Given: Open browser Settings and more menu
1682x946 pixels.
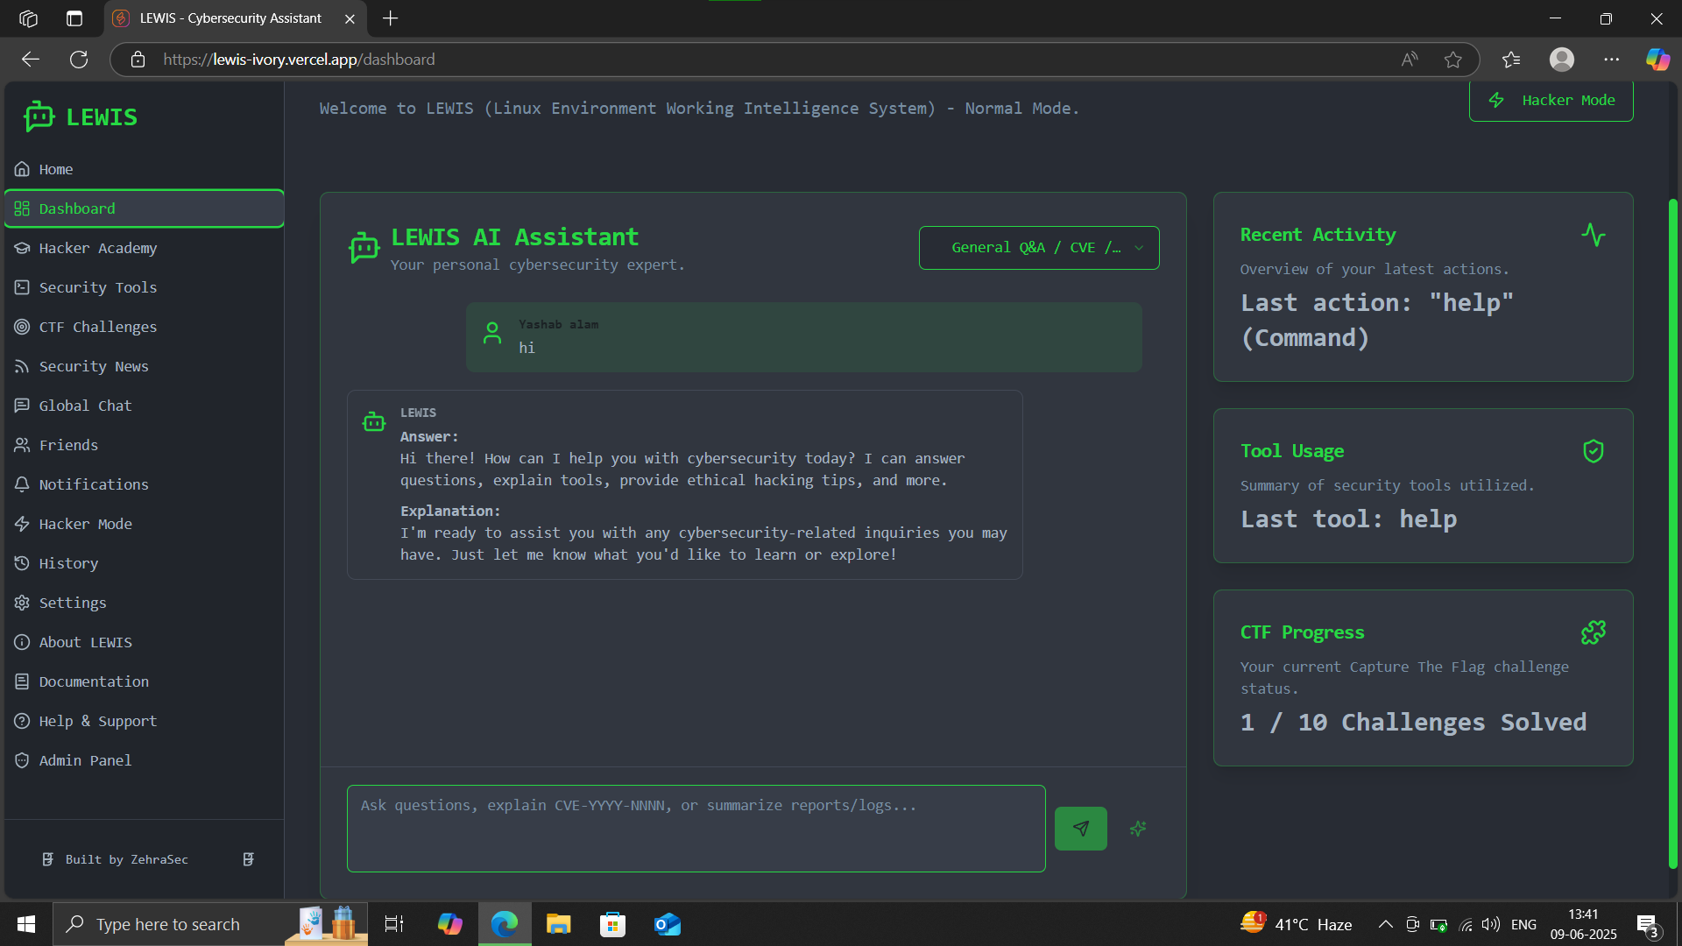Looking at the screenshot, I should click(1611, 60).
